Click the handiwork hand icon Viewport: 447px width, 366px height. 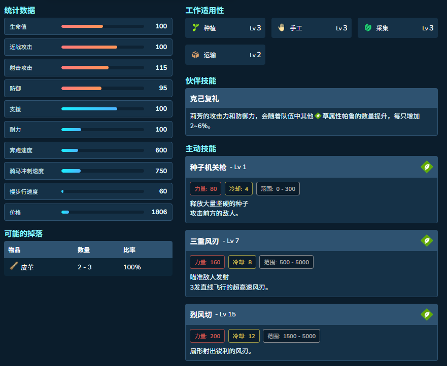[282, 27]
